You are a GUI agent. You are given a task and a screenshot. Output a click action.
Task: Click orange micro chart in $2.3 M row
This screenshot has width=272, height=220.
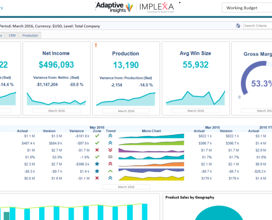tap(151, 164)
